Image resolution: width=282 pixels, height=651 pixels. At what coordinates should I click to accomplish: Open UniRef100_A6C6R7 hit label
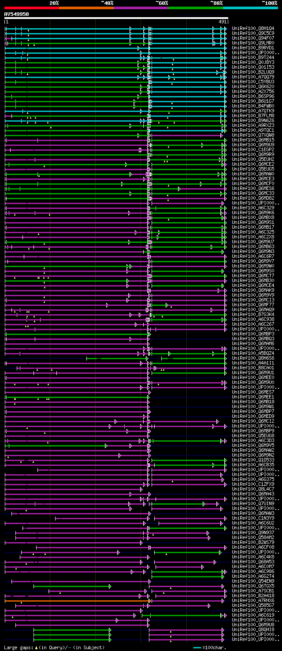[253, 256]
